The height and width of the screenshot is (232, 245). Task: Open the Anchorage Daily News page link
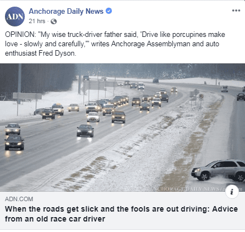click(66, 11)
